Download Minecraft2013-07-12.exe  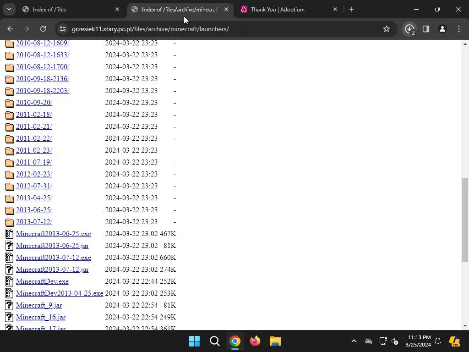(54, 258)
